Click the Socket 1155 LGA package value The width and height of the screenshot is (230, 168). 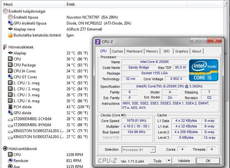155,73
